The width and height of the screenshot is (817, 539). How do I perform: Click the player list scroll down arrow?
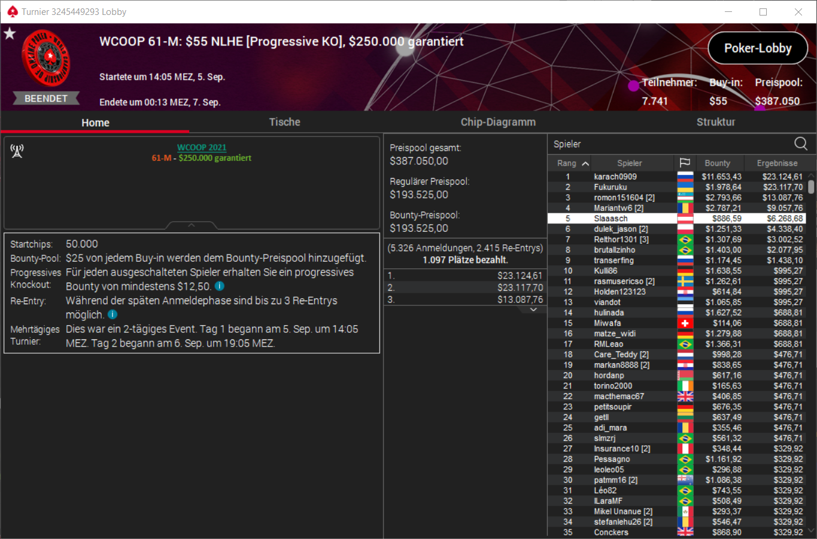tap(811, 530)
